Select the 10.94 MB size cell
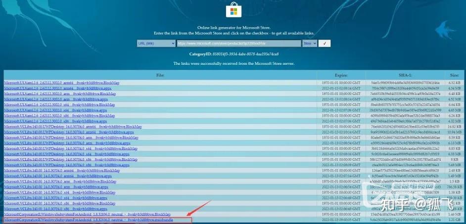This screenshot has width=466, height=224. pos(454,132)
